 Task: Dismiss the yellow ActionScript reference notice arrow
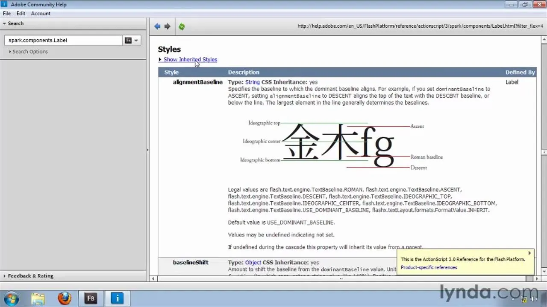(529, 253)
